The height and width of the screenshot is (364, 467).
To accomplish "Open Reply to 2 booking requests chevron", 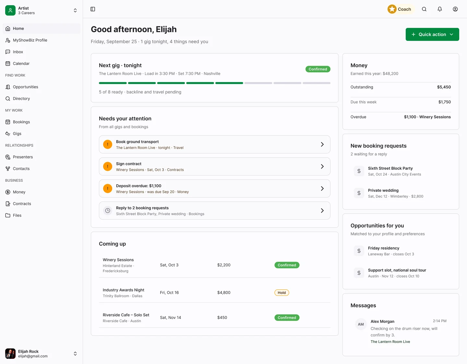I will (x=322, y=211).
